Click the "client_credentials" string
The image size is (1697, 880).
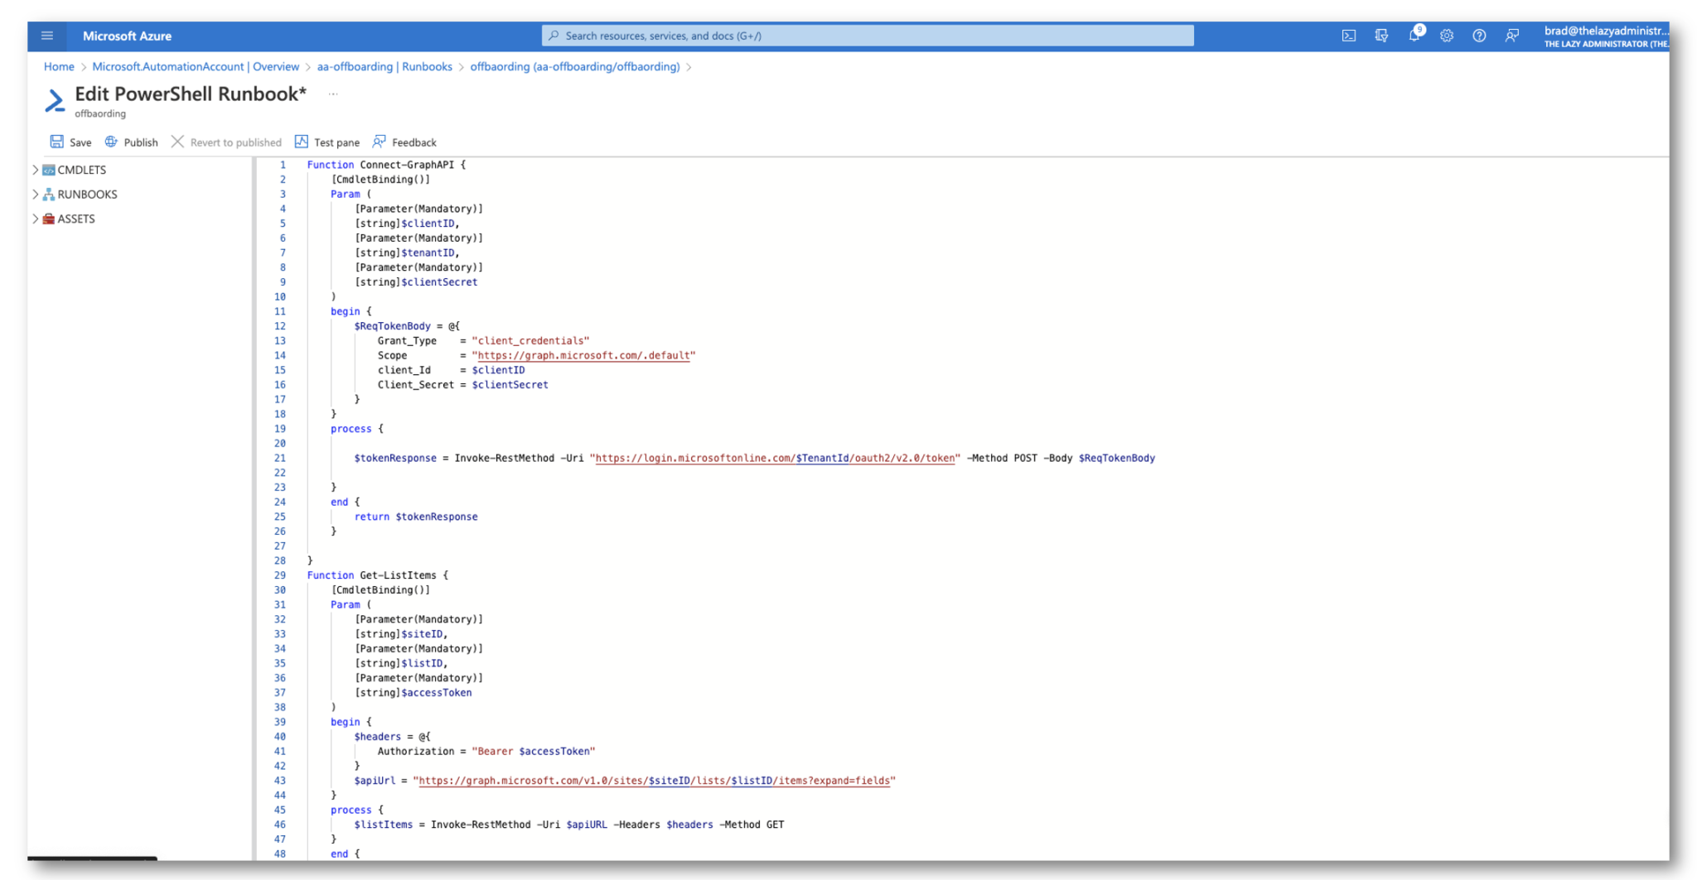[x=530, y=341]
